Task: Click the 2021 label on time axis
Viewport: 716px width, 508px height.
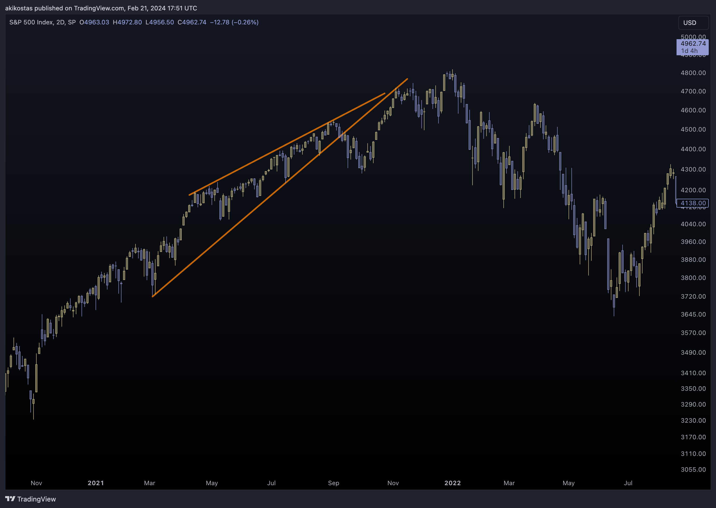Action: tap(96, 483)
